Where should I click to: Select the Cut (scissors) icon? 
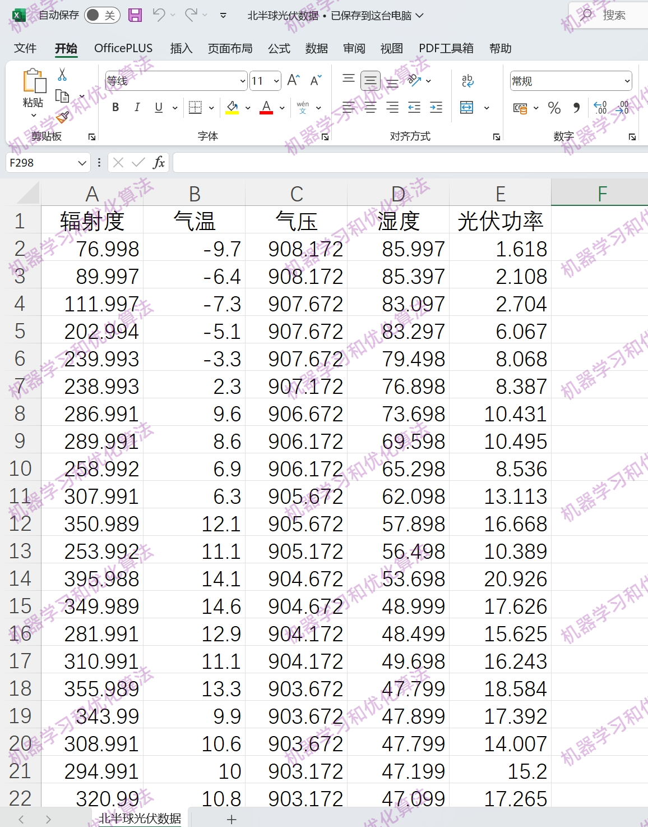coord(63,74)
